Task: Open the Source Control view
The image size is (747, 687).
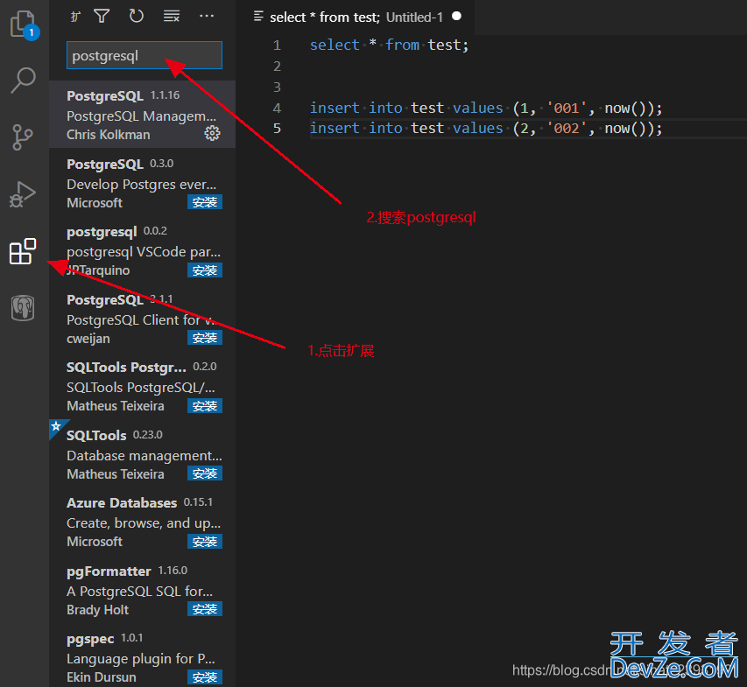Action: point(23,137)
